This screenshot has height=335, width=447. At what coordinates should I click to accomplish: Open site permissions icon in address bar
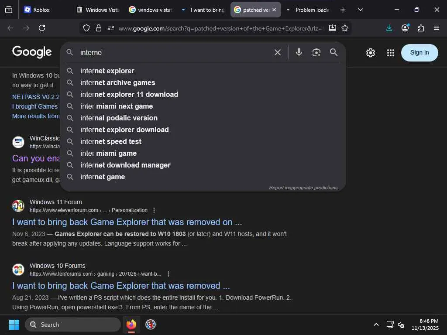click(x=111, y=28)
